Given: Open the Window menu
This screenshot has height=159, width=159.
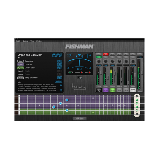Looking at the screenshot, I should (x=39, y=41).
